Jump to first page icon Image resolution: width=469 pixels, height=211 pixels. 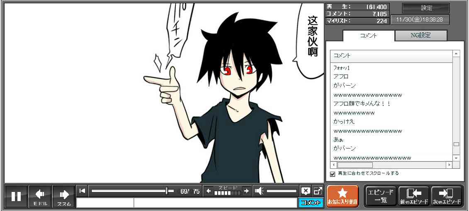(83, 191)
